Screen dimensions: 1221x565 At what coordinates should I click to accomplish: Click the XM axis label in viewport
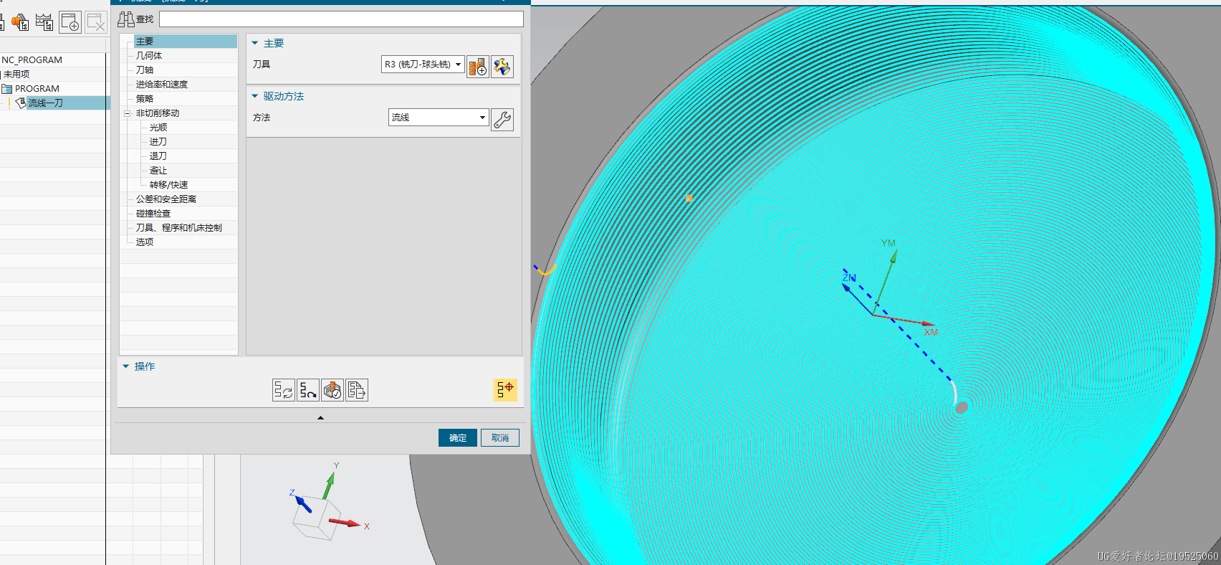click(x=931, y=333)
